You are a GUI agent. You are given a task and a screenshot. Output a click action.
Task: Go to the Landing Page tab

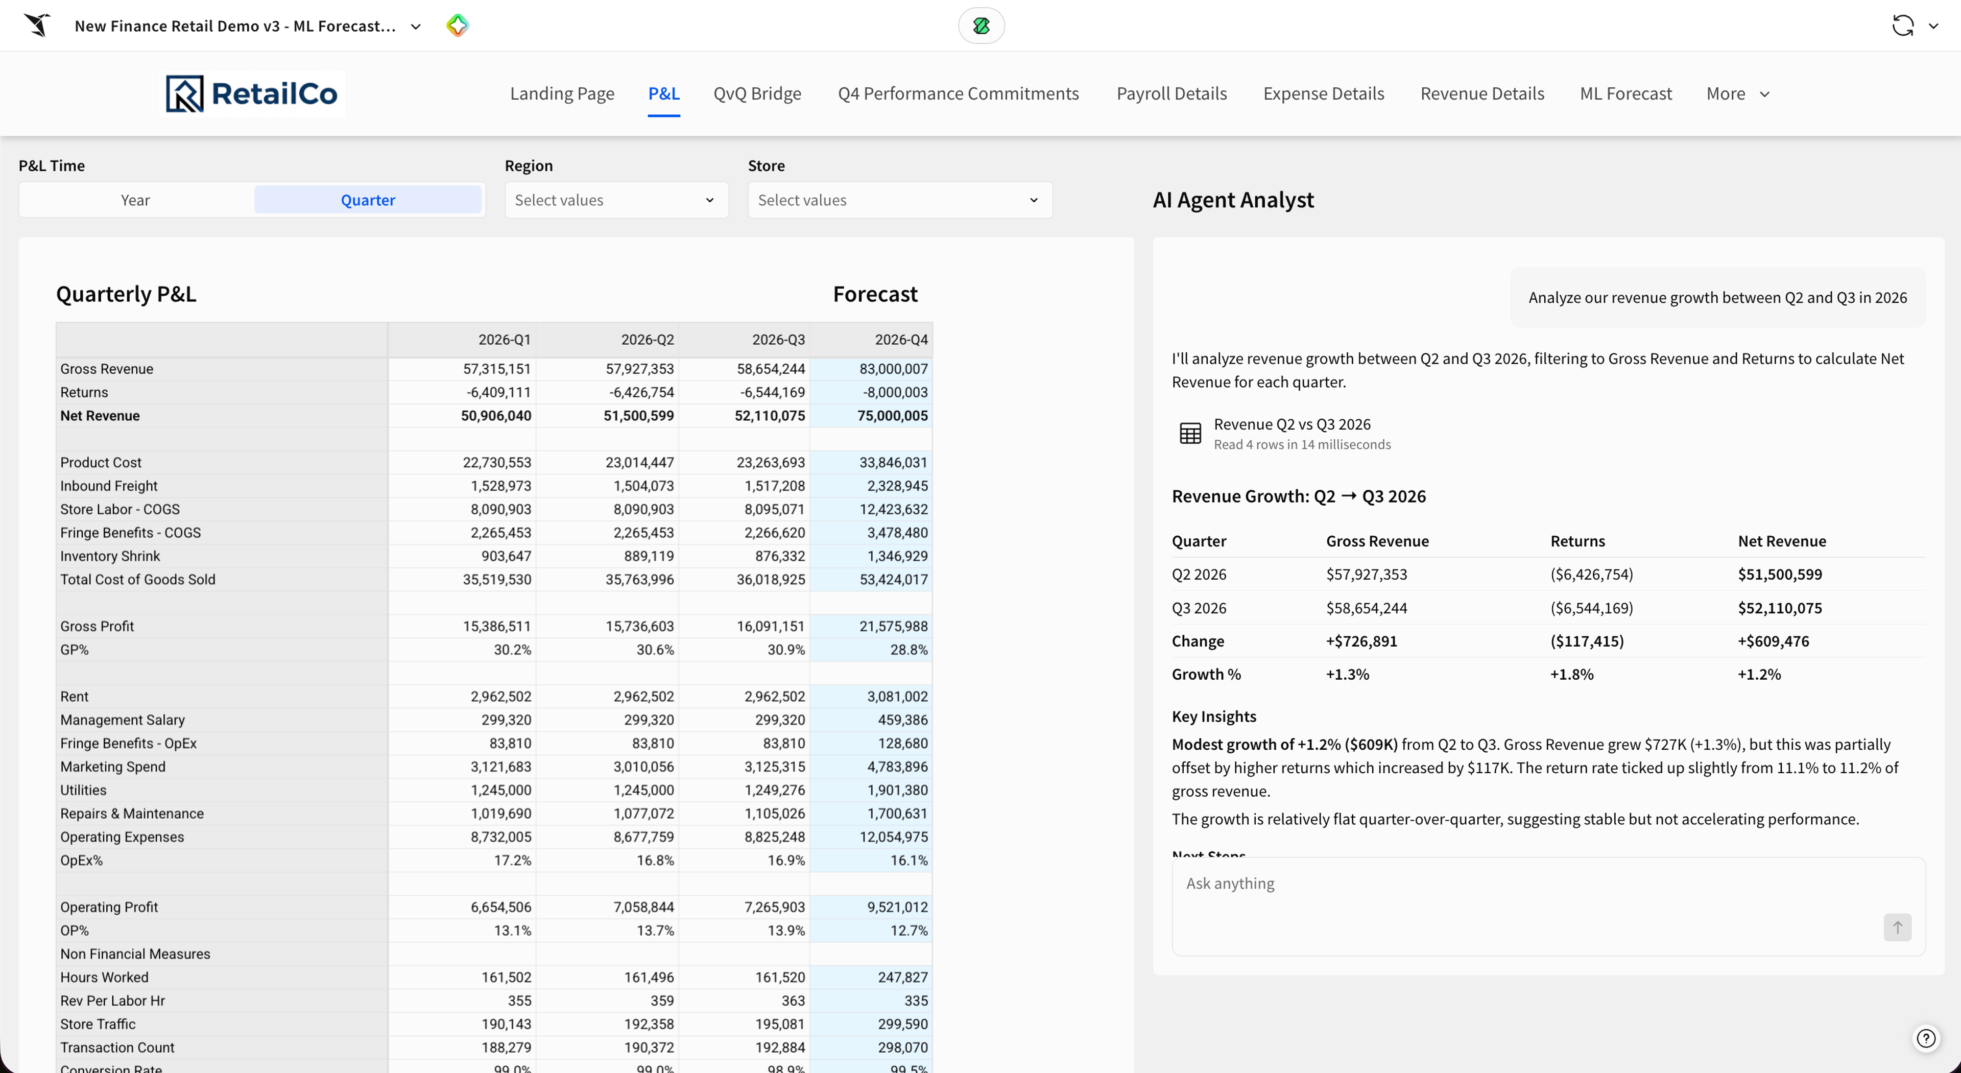click(562, 93)
